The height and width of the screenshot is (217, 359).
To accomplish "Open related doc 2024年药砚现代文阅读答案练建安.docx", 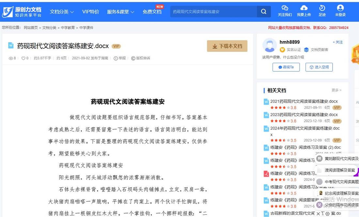I will 305,131.
